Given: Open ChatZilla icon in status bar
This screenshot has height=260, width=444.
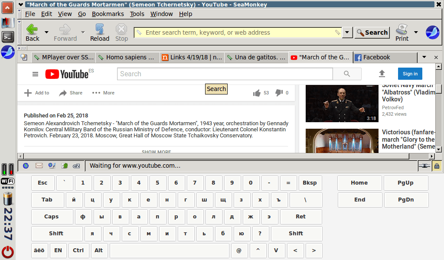Looking at the screenshot, I should point(76,166).
